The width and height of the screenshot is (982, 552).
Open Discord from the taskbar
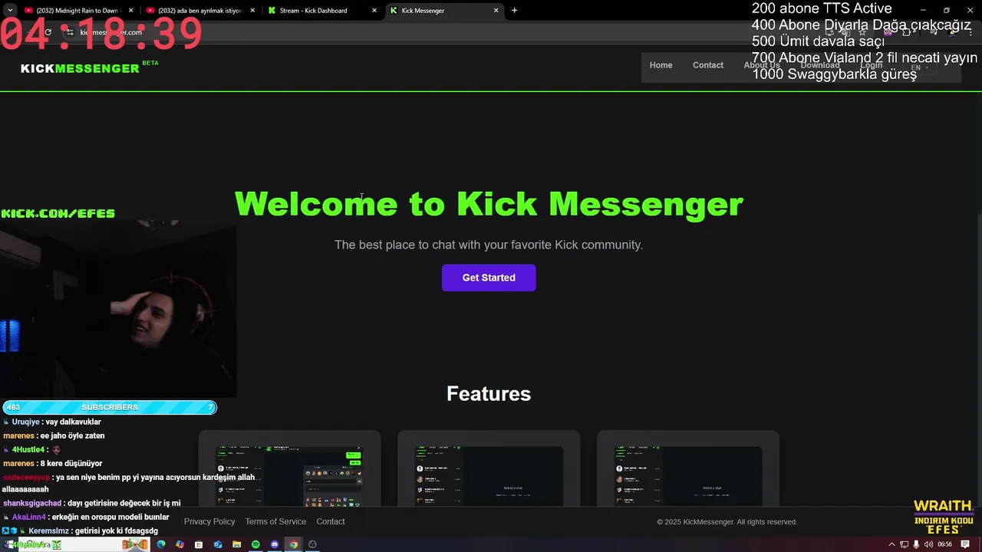click(275, 544)
